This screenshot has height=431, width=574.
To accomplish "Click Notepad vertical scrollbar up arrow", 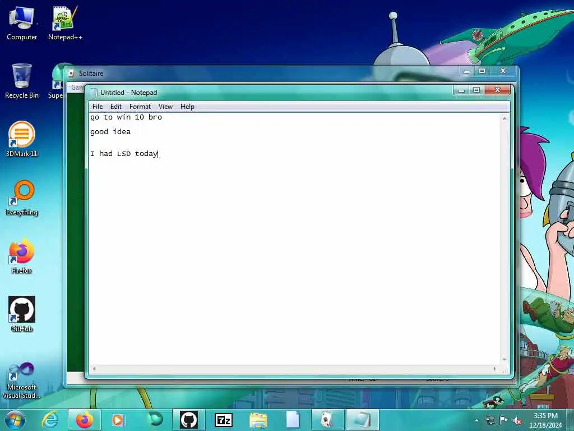I will point(504,119).
